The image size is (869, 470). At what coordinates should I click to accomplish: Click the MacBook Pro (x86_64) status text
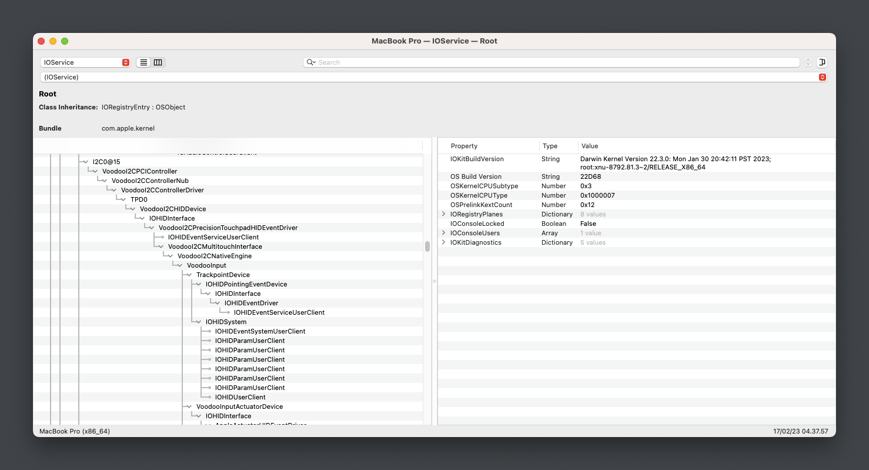coord(75,431)
